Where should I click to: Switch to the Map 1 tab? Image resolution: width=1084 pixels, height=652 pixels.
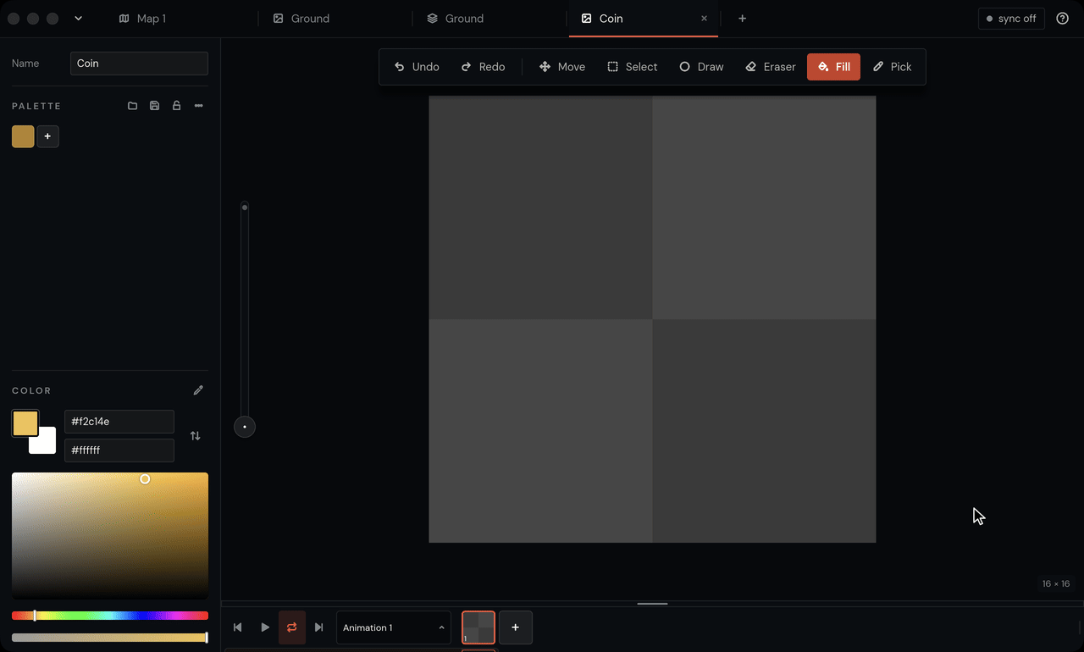pos(142,19)
